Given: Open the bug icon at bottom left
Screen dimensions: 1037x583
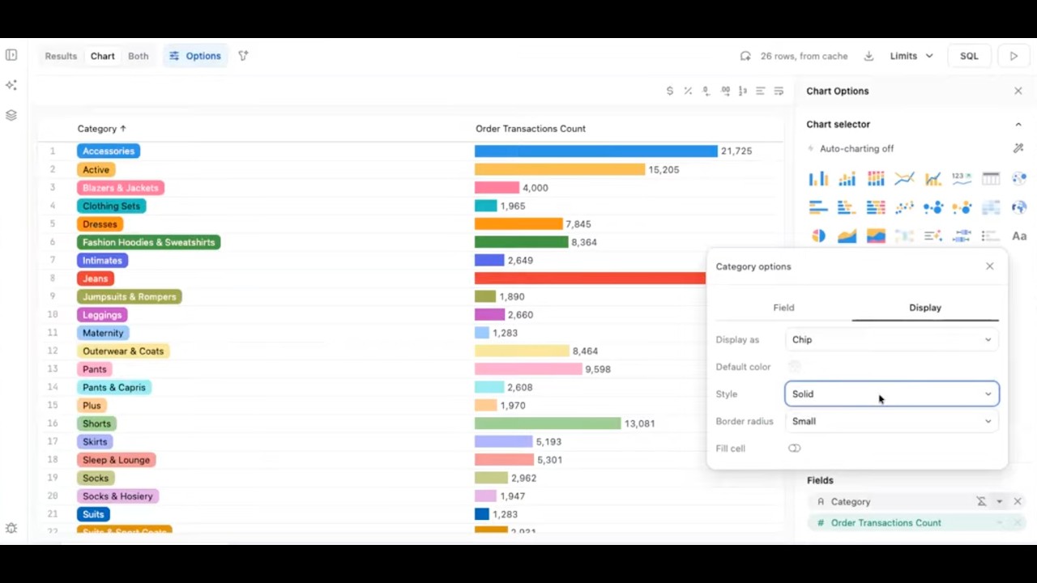Looking at the screenshot, I should [11, 528].
